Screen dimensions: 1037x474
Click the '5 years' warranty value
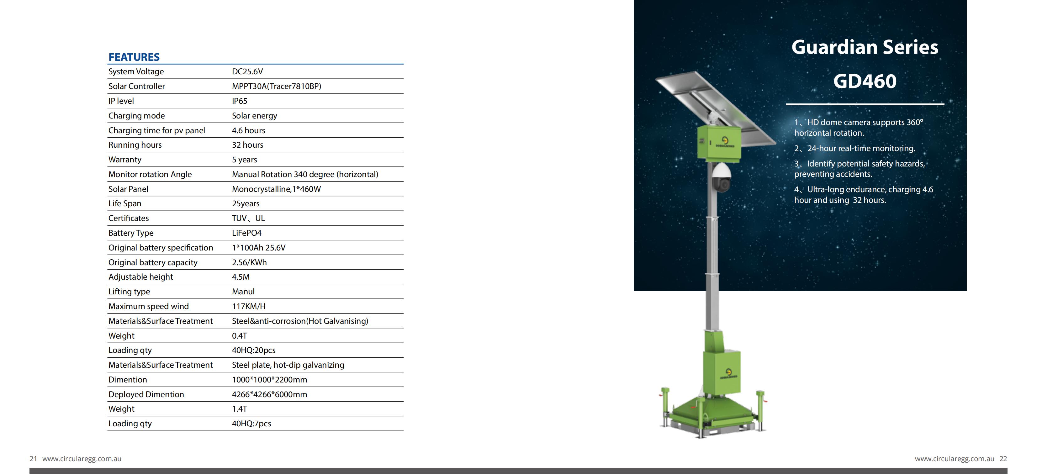click(x=244, y=160)
